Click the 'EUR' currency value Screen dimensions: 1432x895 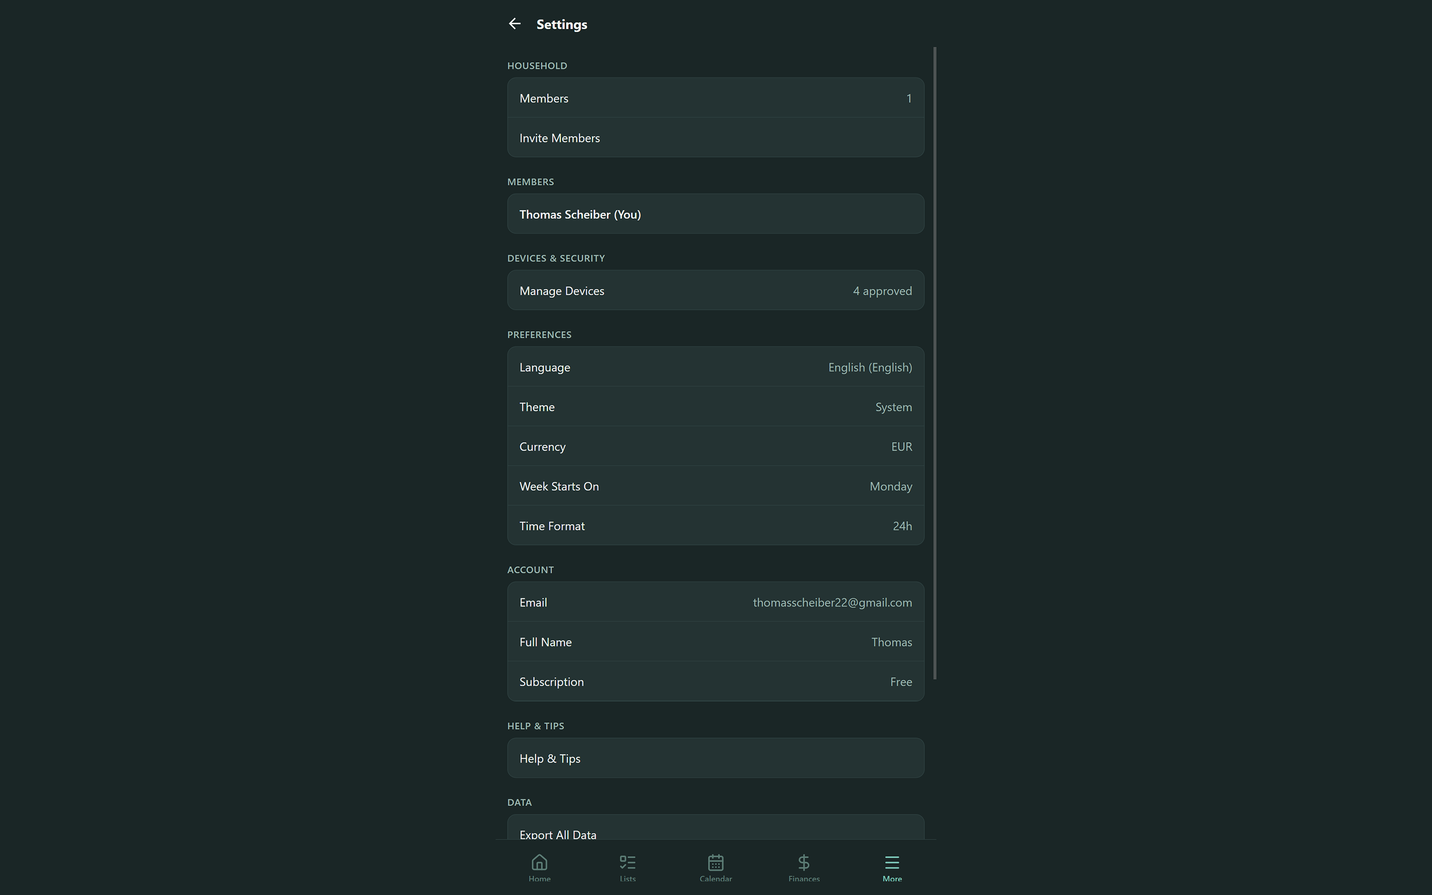click(x=901, y=447)
